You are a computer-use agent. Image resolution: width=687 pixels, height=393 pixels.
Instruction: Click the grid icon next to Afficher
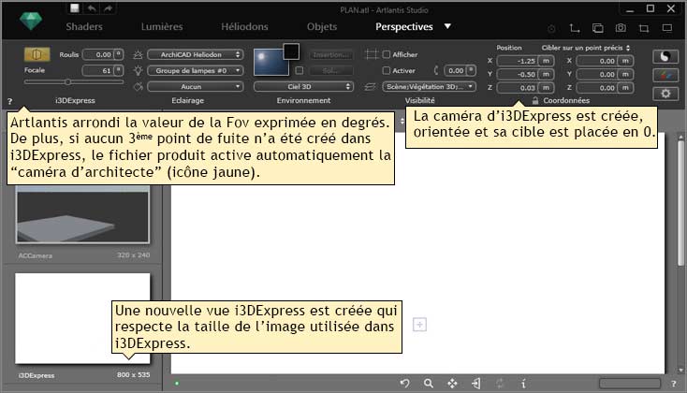click(371, 54)
